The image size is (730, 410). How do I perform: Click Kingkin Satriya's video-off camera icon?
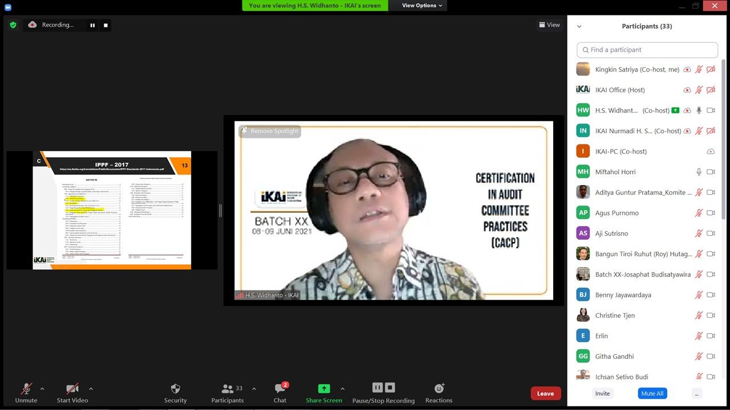point(711,69)
